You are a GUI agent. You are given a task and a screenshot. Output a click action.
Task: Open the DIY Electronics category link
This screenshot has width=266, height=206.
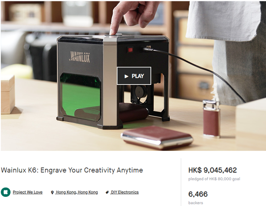coord(125,192)
